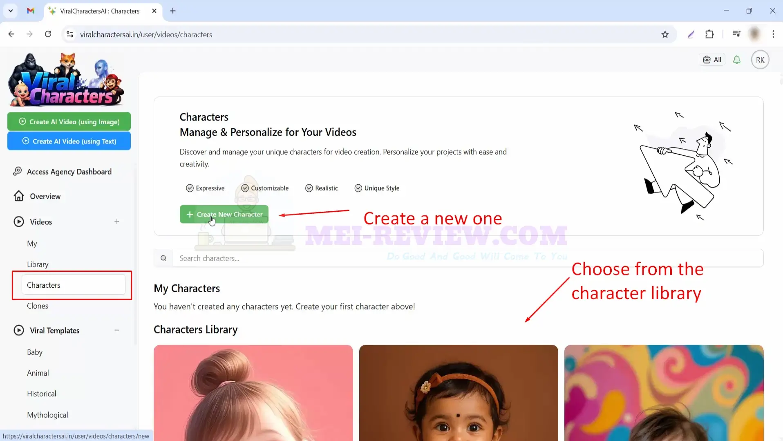Viewport: 783px width, 441px height.
Task: Open the tab search dropdown arrow
Action: pos(11,11)
